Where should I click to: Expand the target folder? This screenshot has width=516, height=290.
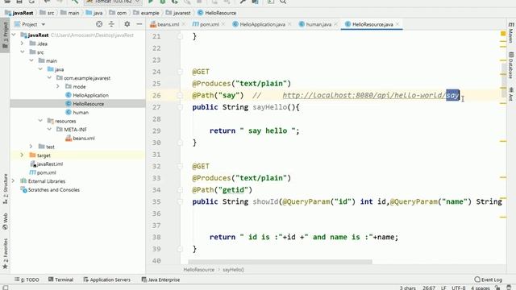tap(22, 155)
